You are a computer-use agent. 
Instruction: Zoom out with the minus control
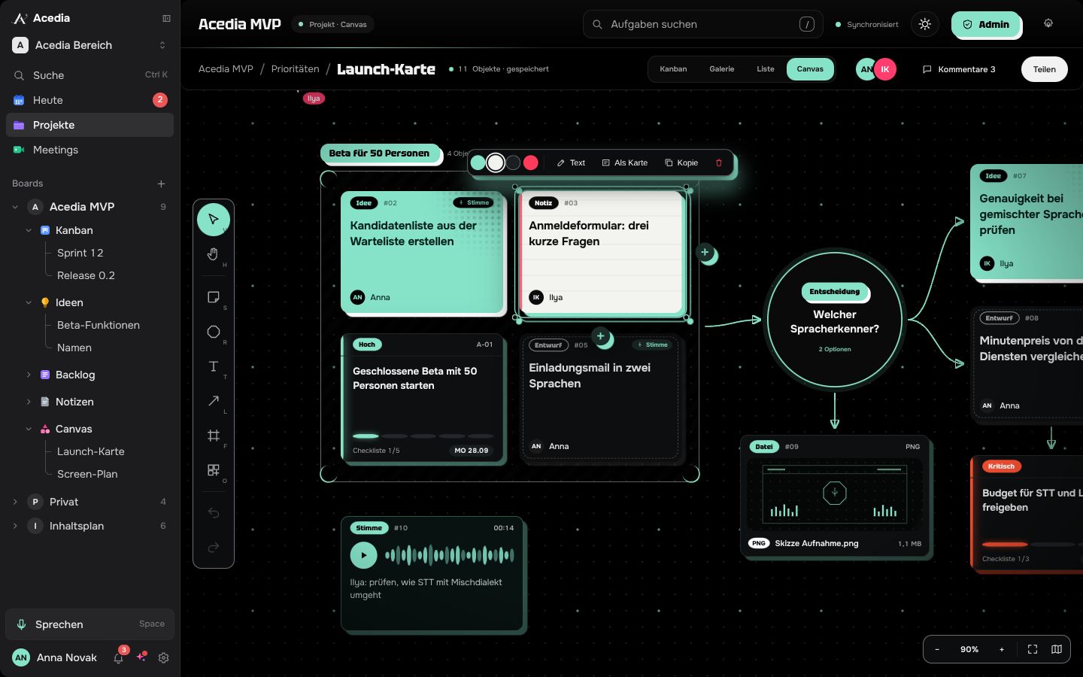pyautogui.click(x=937, y=649)
